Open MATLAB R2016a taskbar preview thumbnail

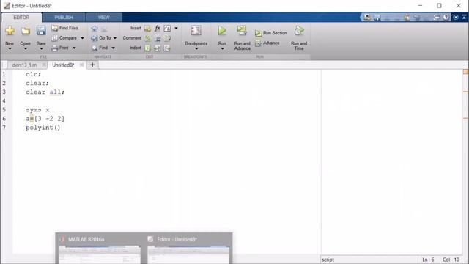(x=100, y=248)
